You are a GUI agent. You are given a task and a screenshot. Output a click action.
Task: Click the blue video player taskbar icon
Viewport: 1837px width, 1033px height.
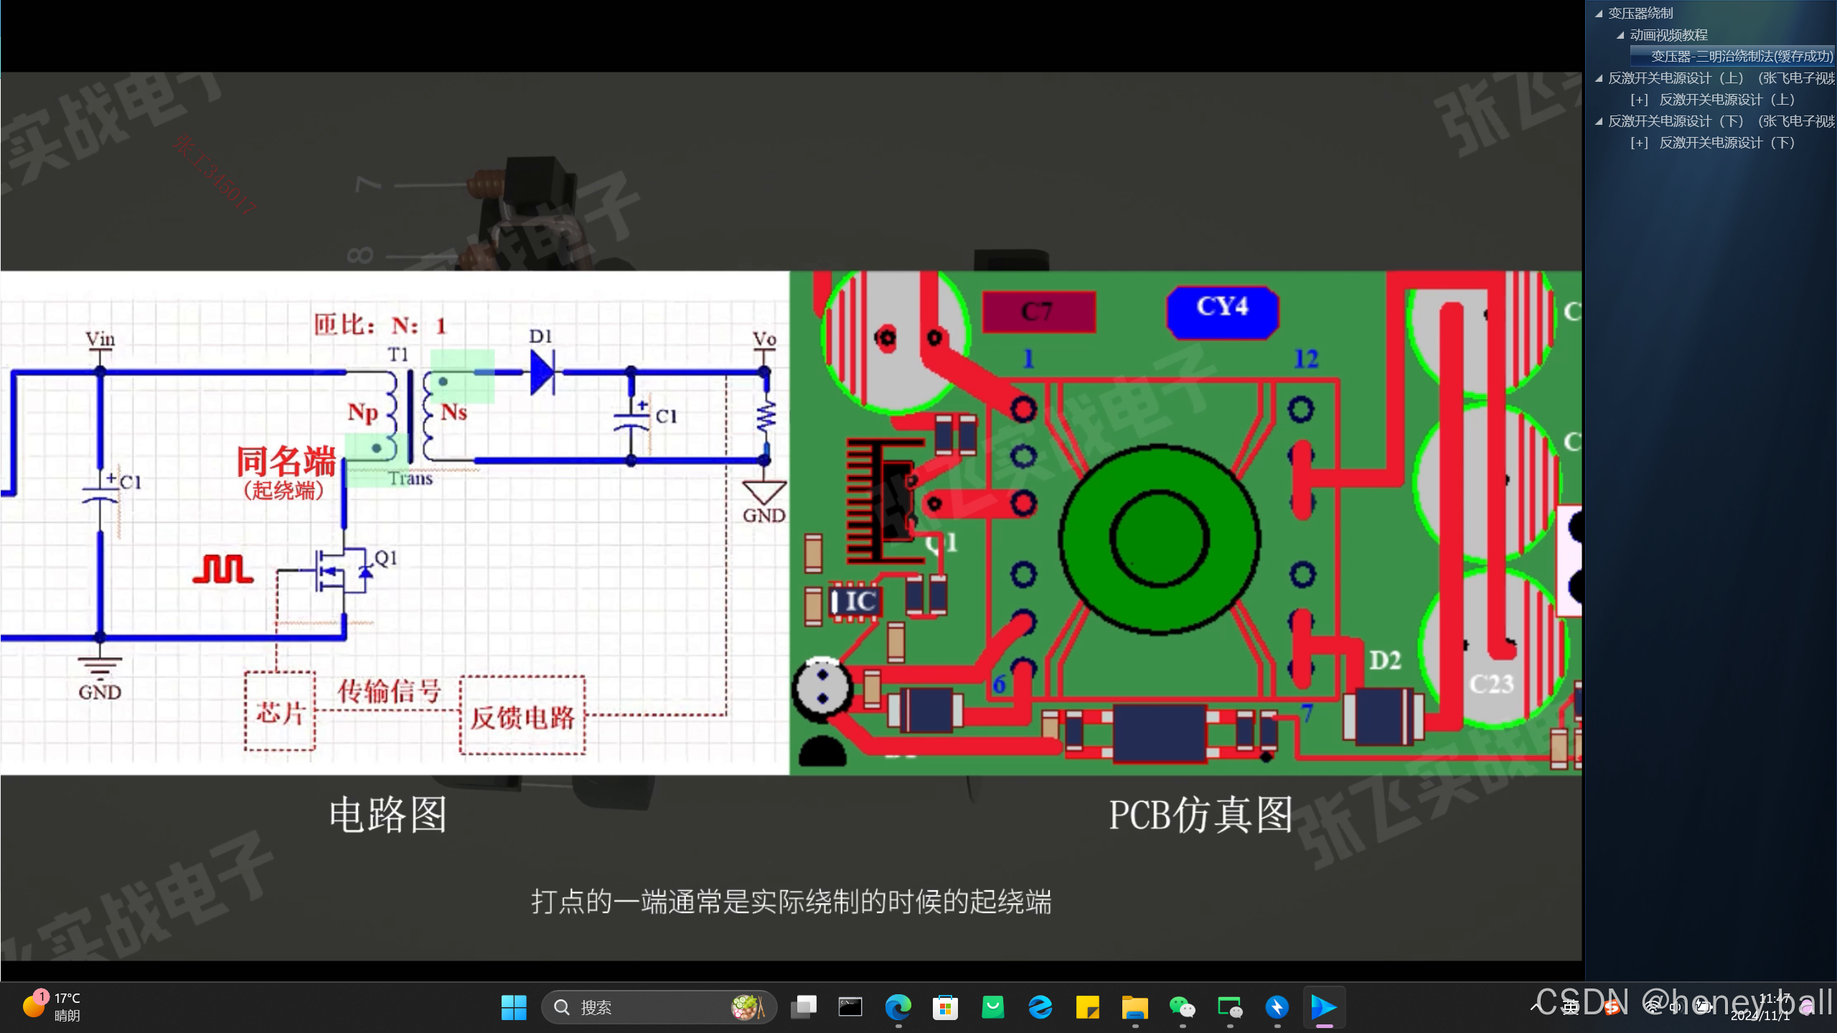pyautogui.click(x=1323, y=1007)
